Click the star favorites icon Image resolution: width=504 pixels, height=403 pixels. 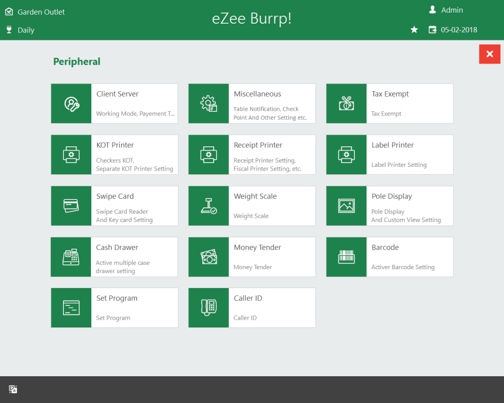[x=414, y=30]
